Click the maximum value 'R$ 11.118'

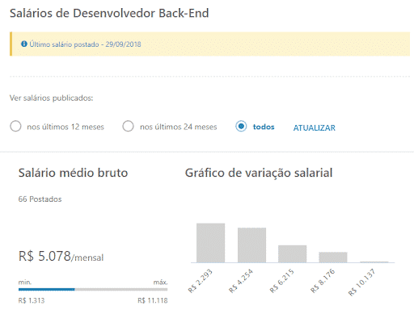pyautogui.click(x=153, y=300)
